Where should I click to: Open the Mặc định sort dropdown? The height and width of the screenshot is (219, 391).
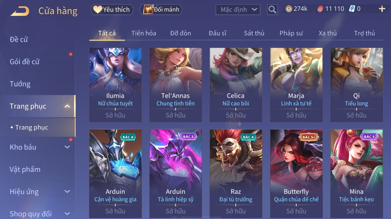click(238, 10)
